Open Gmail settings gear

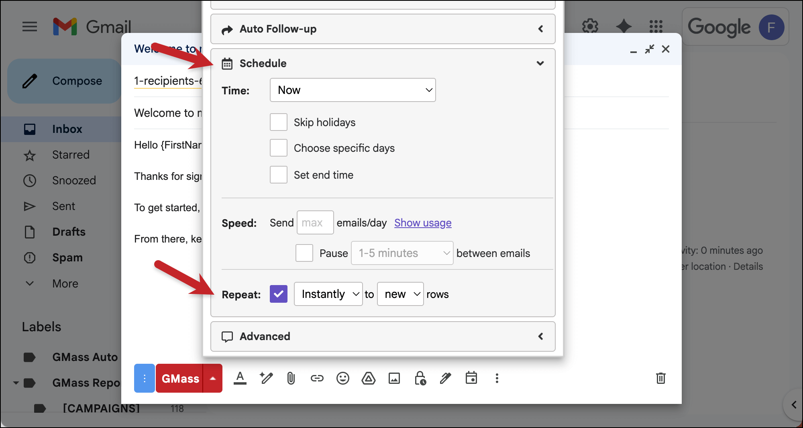point(590,26)
